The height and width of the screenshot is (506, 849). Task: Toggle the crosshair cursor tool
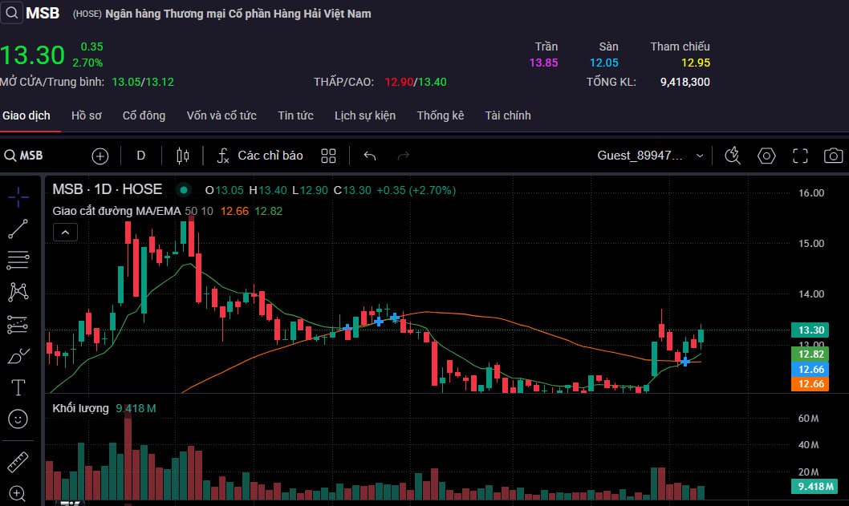click(18, 196)
